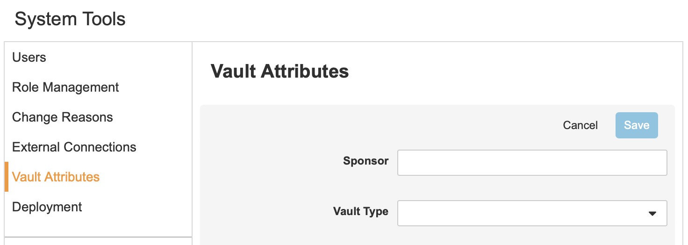Select the Vault Attributes sidebar item
The width and height of the screenshot is (688, 245).
click(56, 177)
